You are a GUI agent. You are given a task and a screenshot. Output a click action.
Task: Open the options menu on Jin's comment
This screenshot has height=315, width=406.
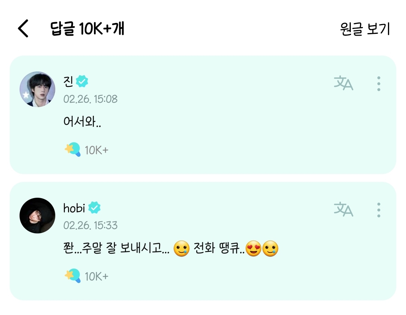pyautogui.click(x=379, y=84)
